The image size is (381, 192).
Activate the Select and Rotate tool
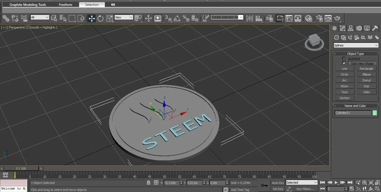(x=101, y=18)
